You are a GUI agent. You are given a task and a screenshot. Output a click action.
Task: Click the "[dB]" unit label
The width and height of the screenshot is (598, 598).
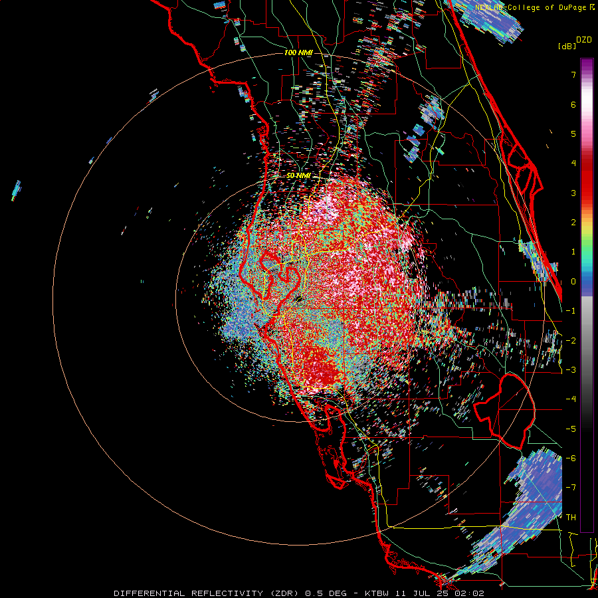coord(567,46)
